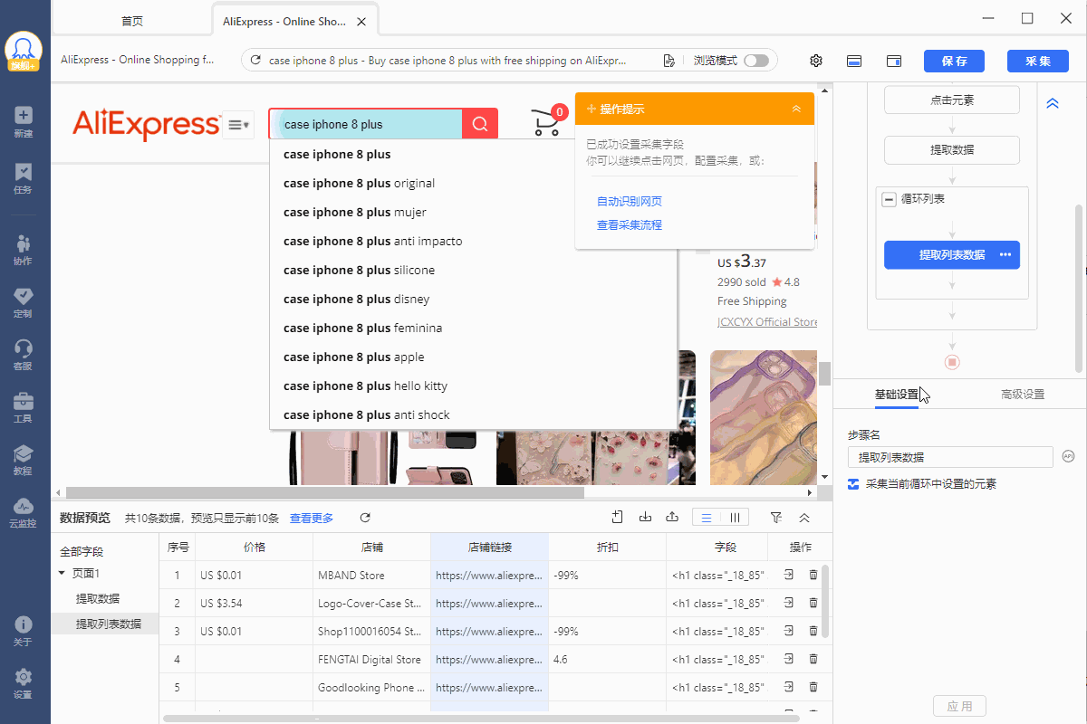Click the 采集 collect button
The height and width of the screenshot is (724, 1087).
[x=1037, y=61]
